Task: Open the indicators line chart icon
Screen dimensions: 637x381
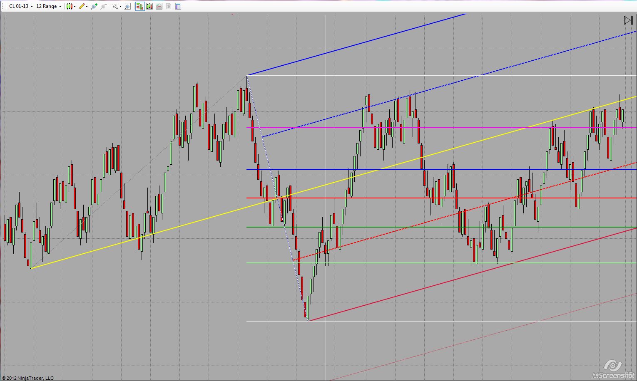Action: (159, 6)
